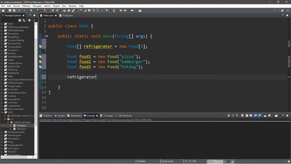291x164 pixels.
Task: Click the New Java Package toolbar icon
Action: click(x=53, y=10)
